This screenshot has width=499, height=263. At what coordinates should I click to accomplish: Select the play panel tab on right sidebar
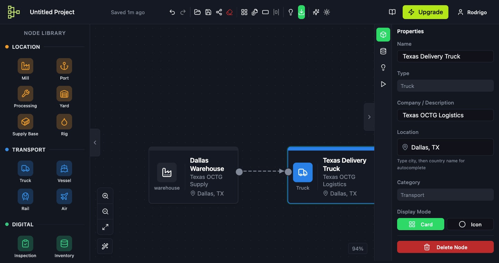(x=383, y=84)
